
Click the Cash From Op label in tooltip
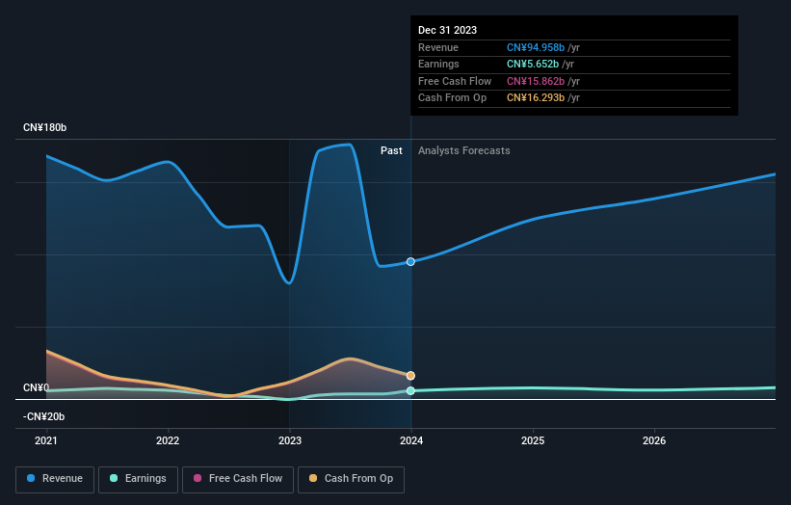click(453, 98)
